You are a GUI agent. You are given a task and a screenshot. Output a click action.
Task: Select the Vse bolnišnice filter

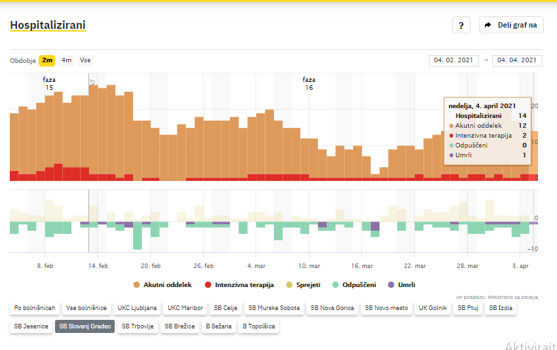point(86,307)
